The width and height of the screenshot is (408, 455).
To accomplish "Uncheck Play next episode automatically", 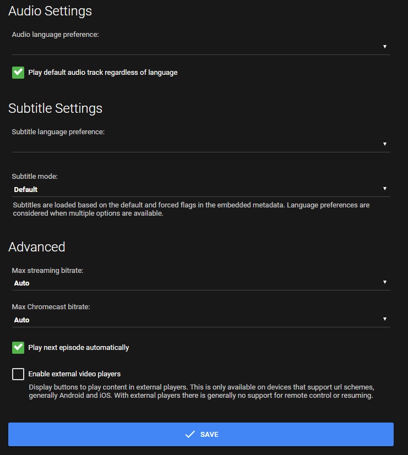I will pos(18,347).
